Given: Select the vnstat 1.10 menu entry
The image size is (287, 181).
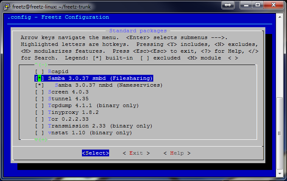Looking at the screenshot, I should [90, 133].
